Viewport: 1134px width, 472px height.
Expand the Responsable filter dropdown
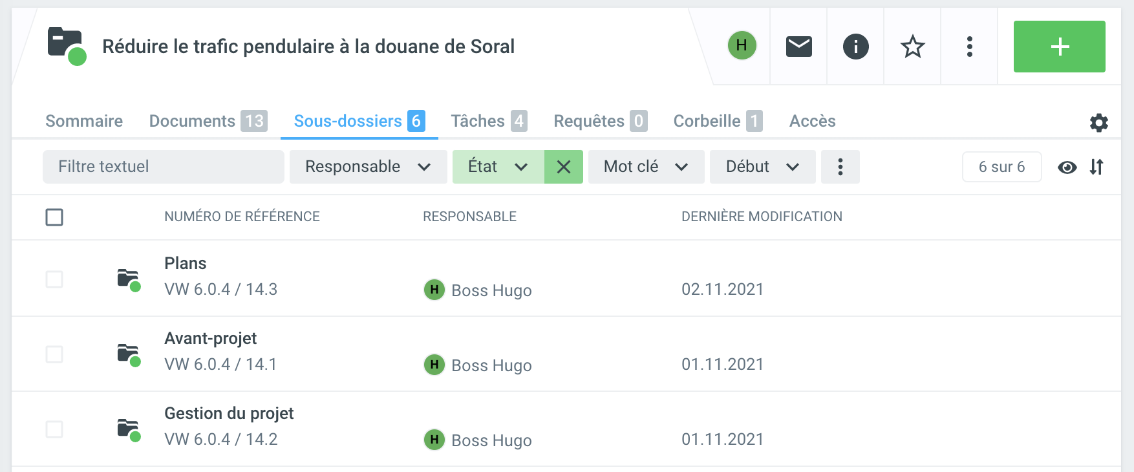[x=368, y=167]
